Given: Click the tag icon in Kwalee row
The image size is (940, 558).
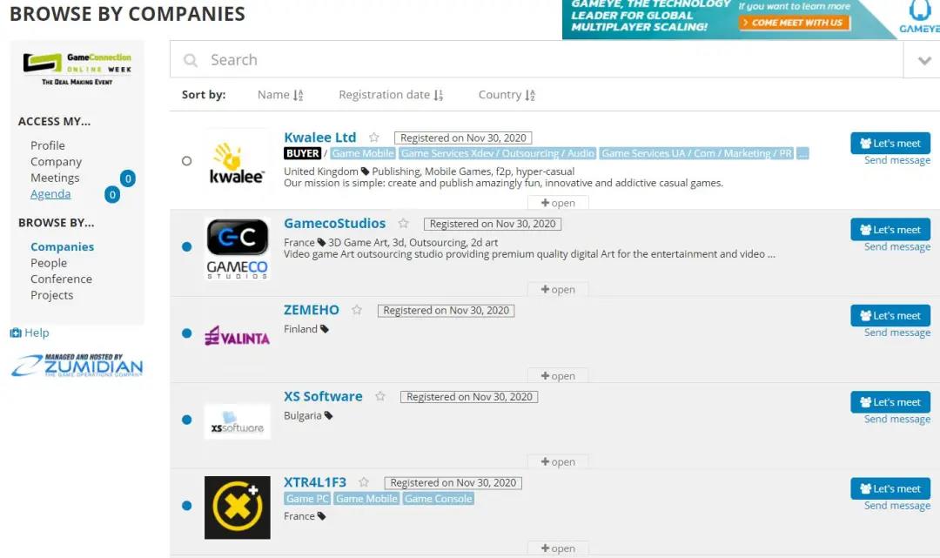Looking at the screenshot, I should pyautogui.click(x=365, y=171).
